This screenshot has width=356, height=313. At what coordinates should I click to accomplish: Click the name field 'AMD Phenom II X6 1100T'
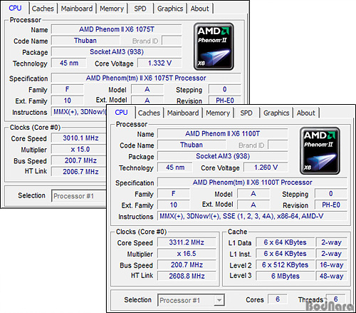[x=223, y=134]
